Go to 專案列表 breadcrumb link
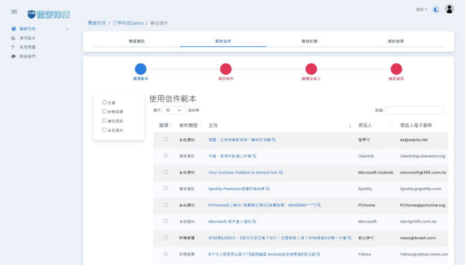Screen dimensions: 465x265 97,23
